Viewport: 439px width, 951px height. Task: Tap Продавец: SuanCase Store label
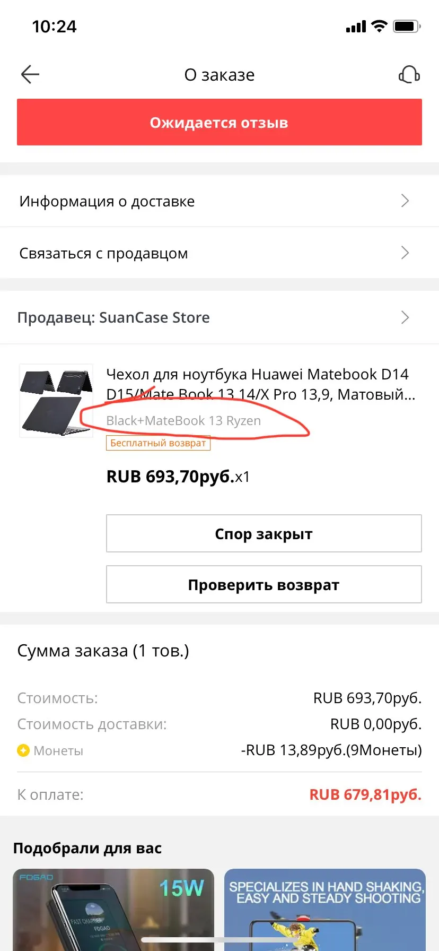click(113, 317)
